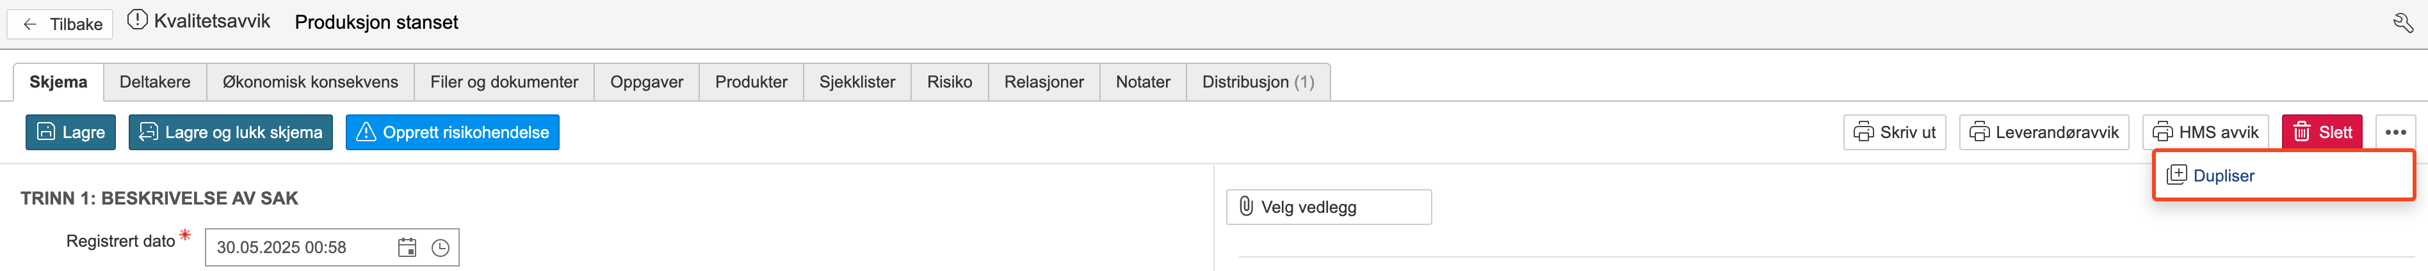Go back using the Tilbake button
The height and width of the screenshot is (271, 2428).
click(61, 24)
